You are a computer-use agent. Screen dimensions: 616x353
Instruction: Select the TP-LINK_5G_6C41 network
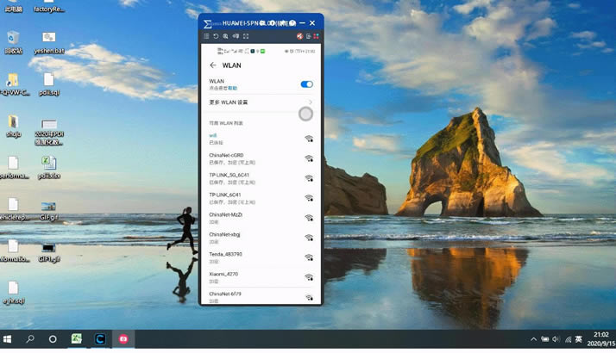coord(261,178)
